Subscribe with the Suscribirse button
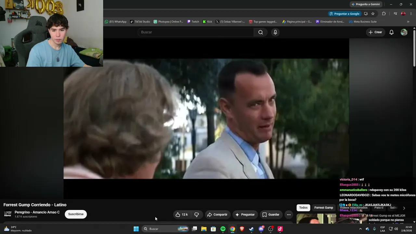416x234 pixels. 76,214
